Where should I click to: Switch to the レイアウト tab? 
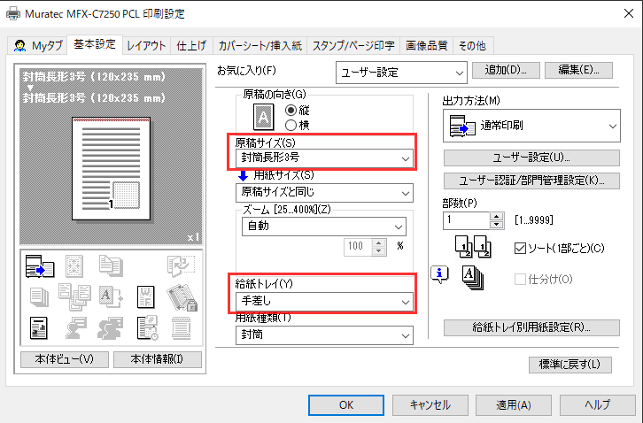[146, 45]
